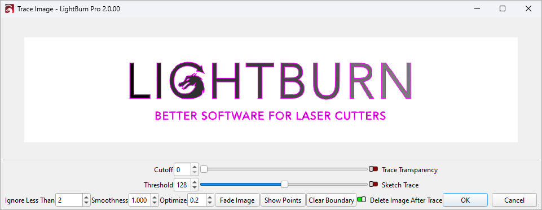The height and width of the screenshot is (210, 542).
Task: Click the LightBurn logo preview image
Action: [x=271, y=90]
